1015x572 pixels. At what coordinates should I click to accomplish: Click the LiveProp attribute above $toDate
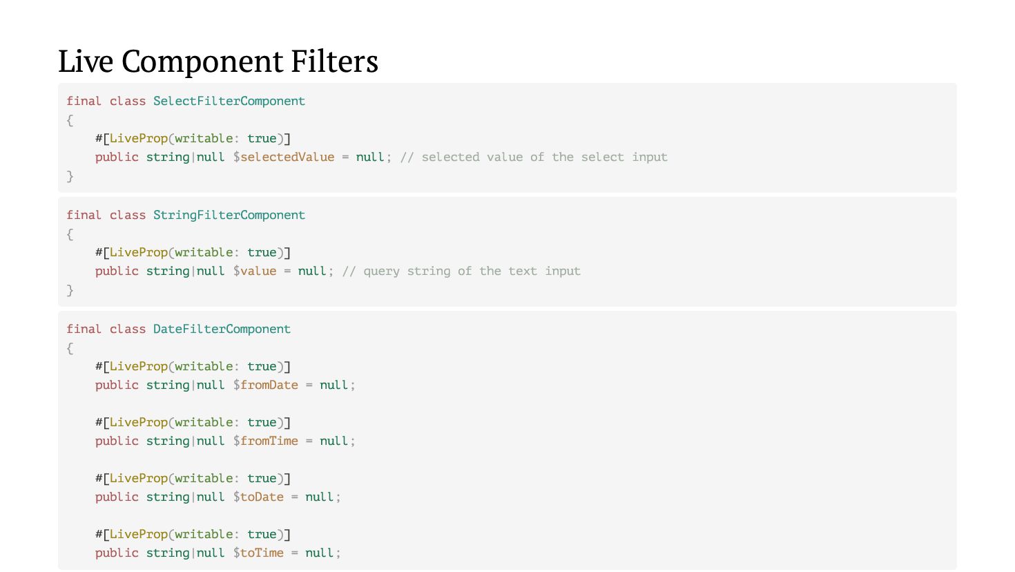point(138,478)
